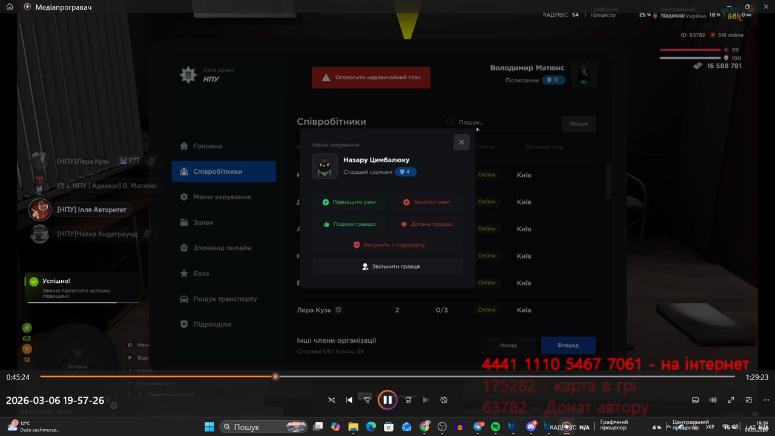The image size is (775, 436).
Task: Click the Online status in Лера Кузь row
Action: click(x=487, y=310)
